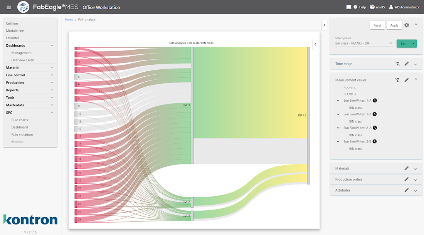Screen dimensions: 424x235
Task: Open the filter settings gear icon
Action: coord(407,25)
